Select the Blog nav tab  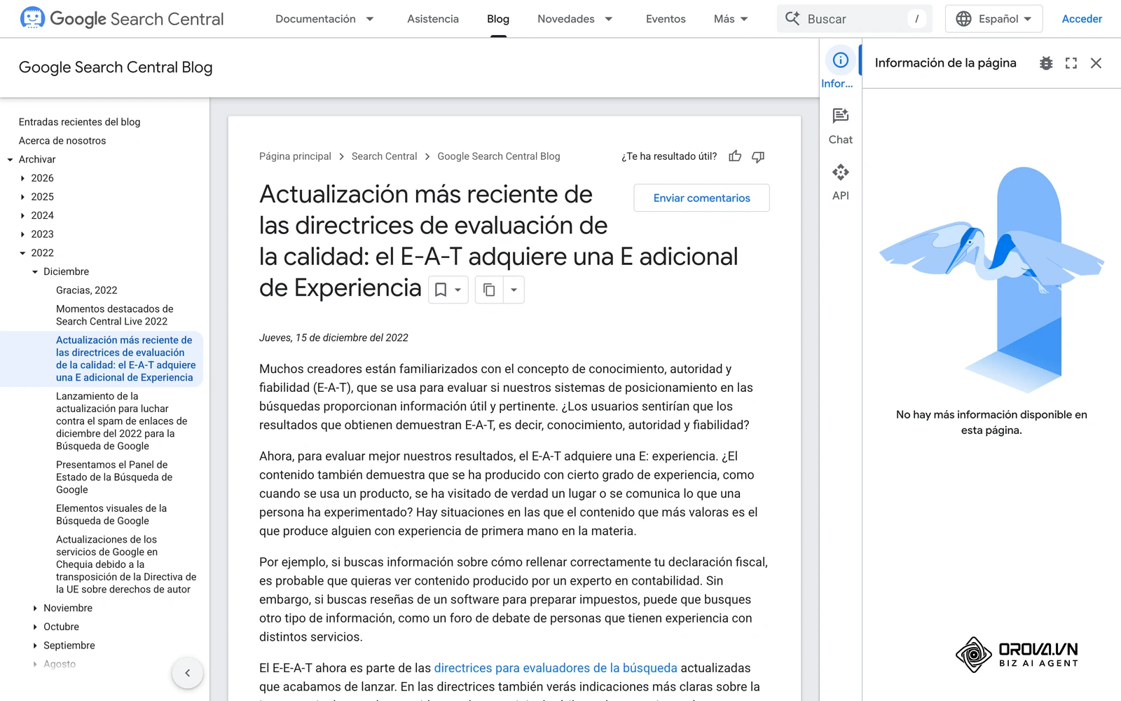click(x=498, y=19)
